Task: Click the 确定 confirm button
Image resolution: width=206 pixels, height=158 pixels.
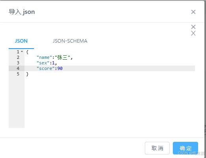Action: (185, 148)
